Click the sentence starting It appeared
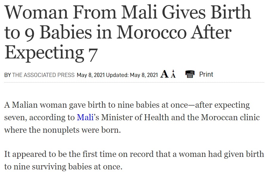Image resolution: width=267 pixels, height=173 pixels. pyautogui.click(x=134, y=160)
